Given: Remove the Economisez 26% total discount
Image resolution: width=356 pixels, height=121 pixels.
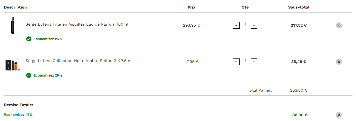Looking at the screenshot, I should click(x=339, y=115).
